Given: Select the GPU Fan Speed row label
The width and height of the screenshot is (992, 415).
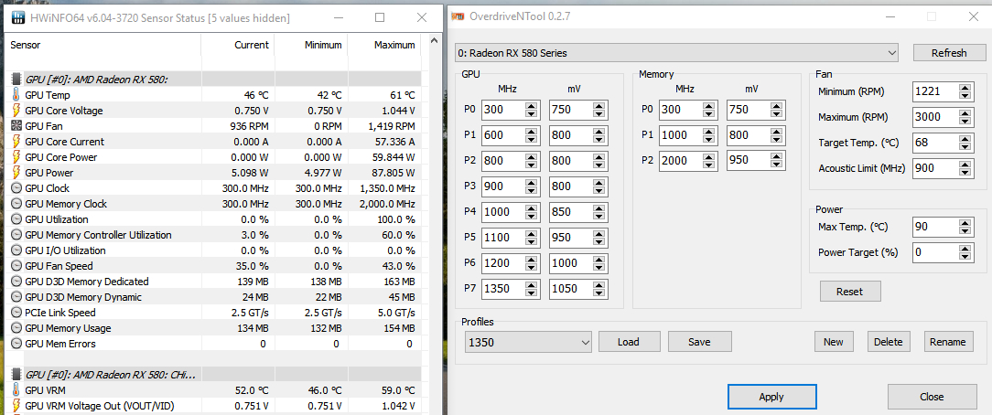Looking at the screenshot, I should [59, 266].
